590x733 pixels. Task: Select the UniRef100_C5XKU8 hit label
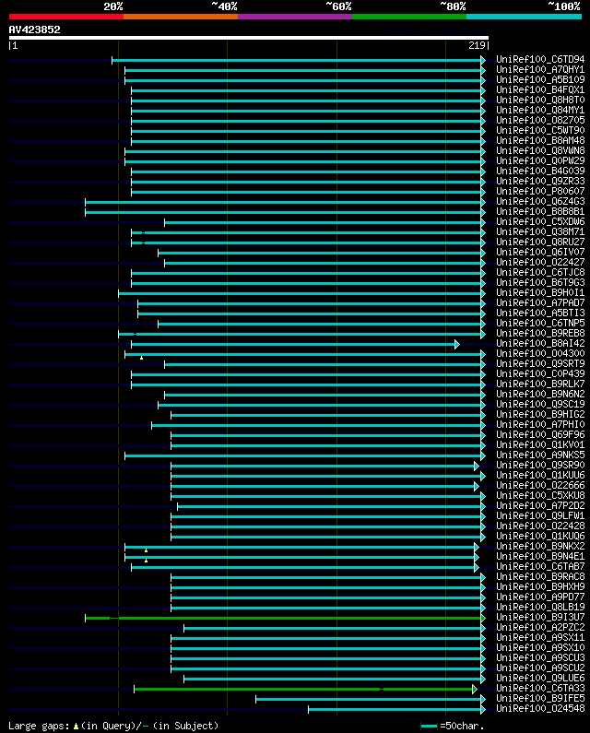(x=540, y=495)
